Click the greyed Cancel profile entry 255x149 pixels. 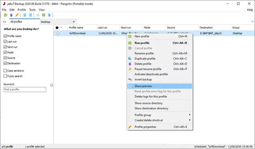pos(160,48)
